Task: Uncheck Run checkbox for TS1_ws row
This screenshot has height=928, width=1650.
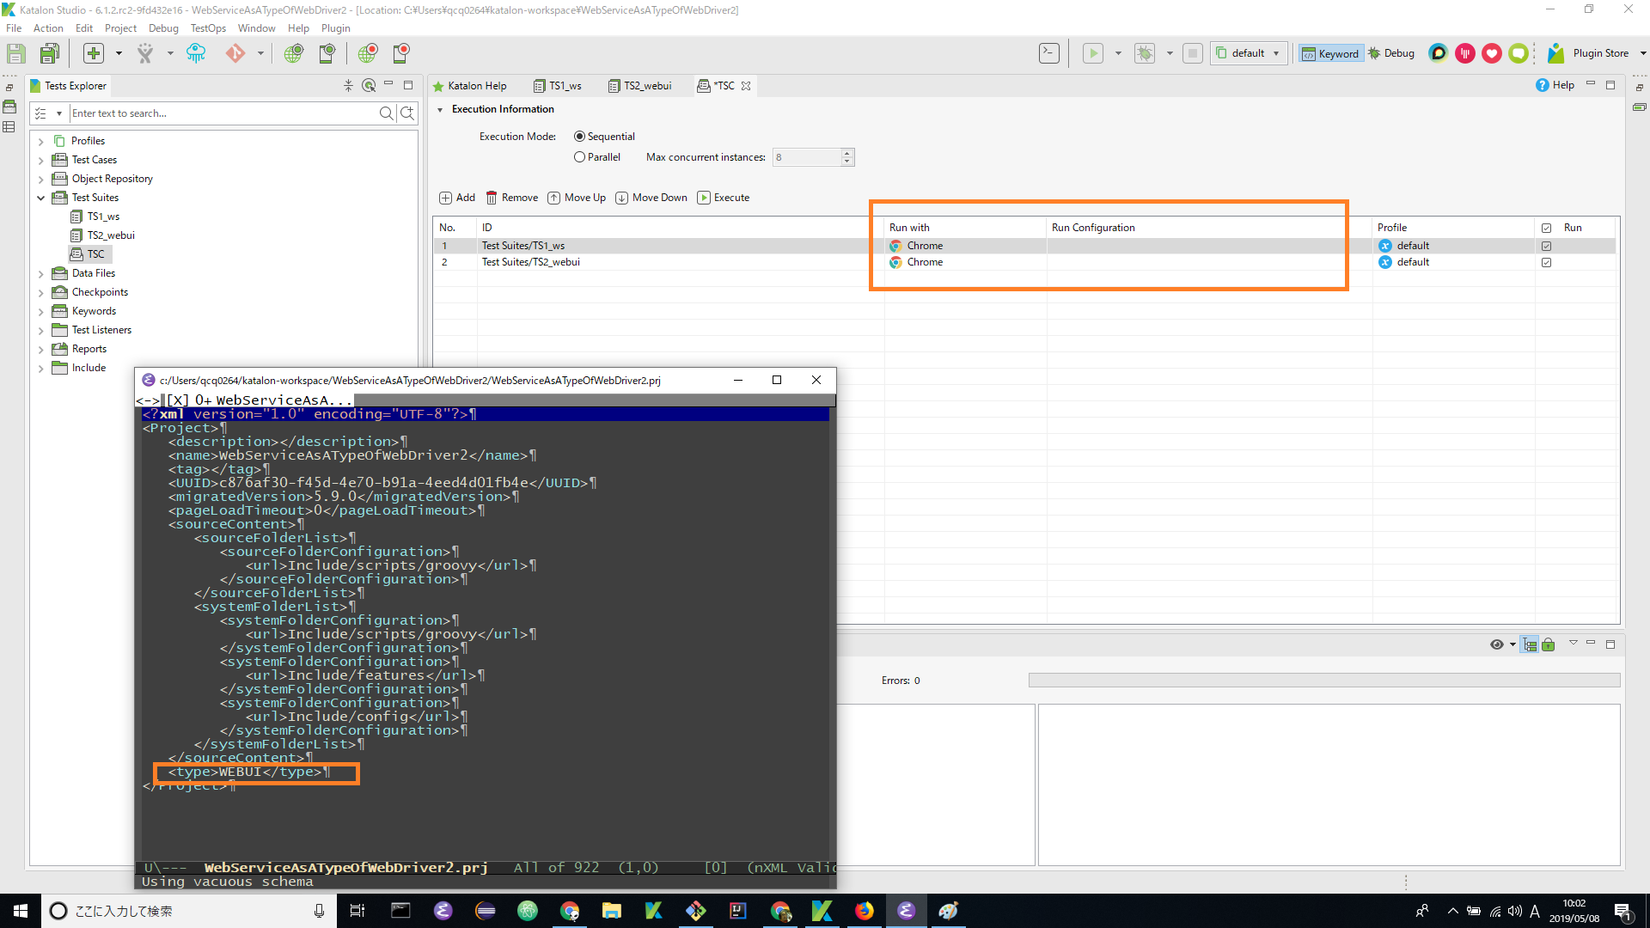Action: (1547, 246)
